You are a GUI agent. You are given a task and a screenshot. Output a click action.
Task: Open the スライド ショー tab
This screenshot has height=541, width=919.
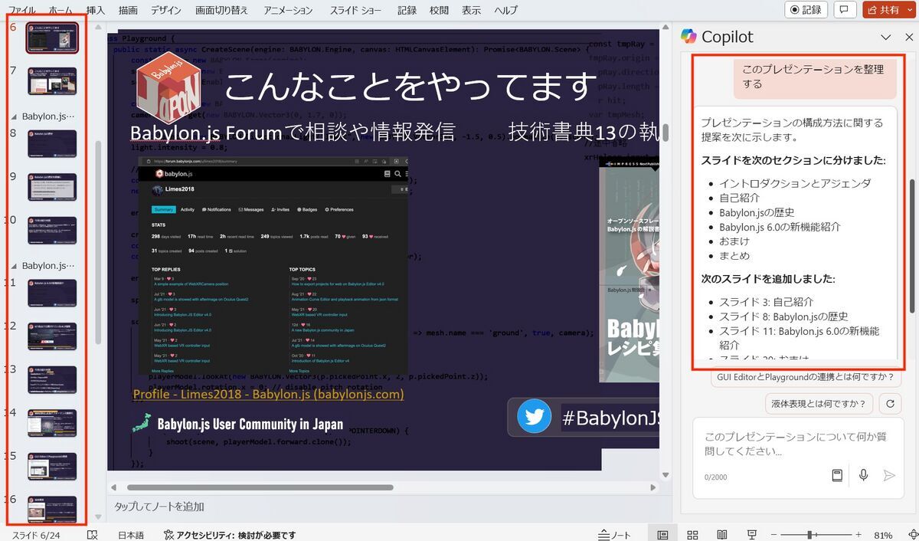[356, 10]
